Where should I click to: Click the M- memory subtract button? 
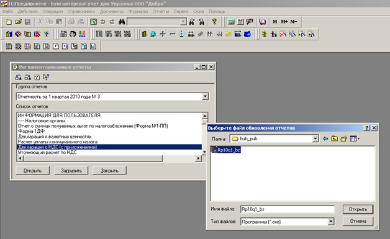(294, 22)
